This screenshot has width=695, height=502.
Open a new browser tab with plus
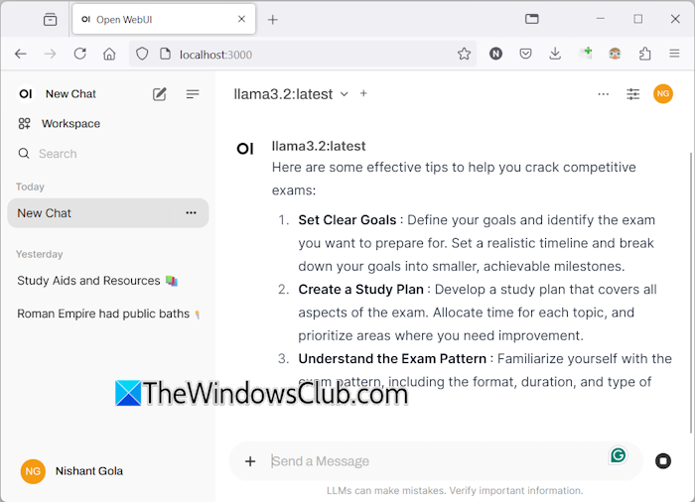tap(273, 20)
